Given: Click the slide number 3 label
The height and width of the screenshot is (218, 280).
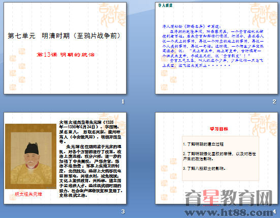Looking at the screenshot, I should [123, 211].
